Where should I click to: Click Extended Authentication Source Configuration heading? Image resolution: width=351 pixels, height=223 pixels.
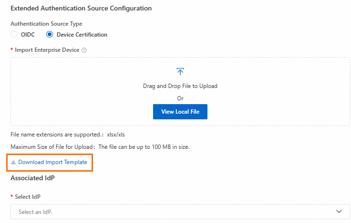pyautogui.click(x=81, y=9)
